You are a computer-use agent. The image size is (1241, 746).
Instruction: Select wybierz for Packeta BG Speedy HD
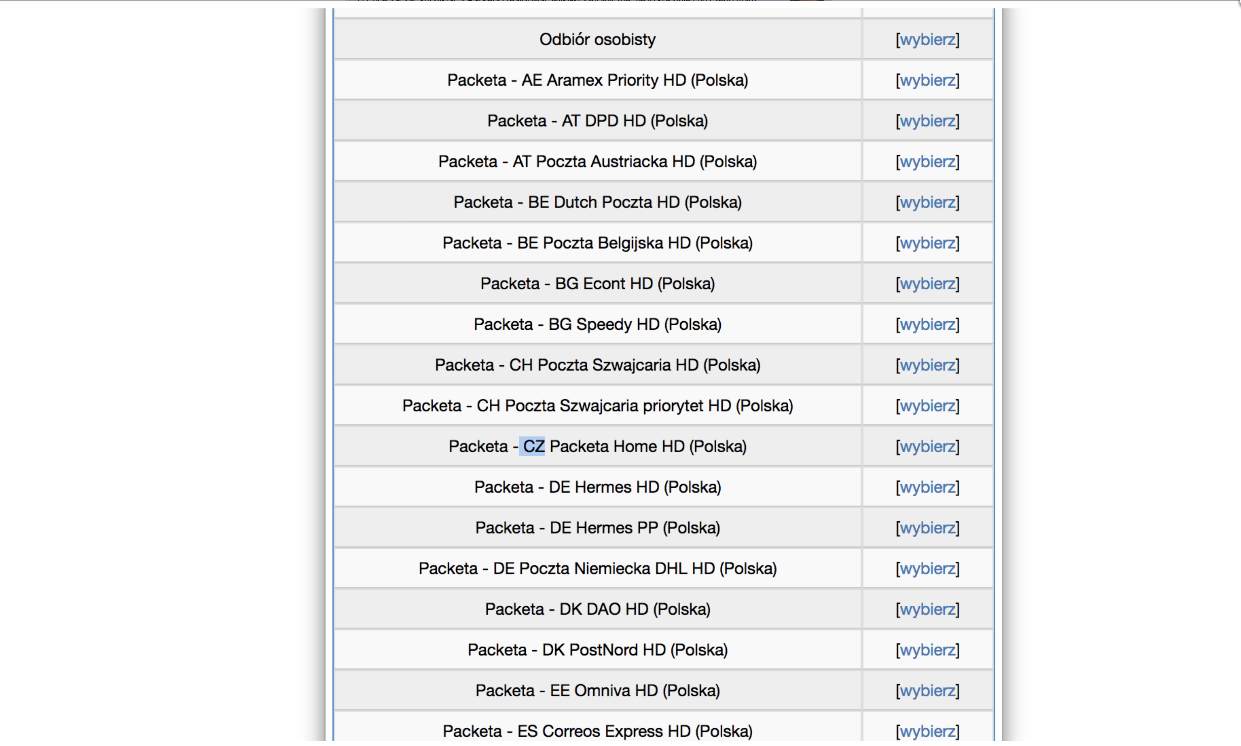point(927,325)
